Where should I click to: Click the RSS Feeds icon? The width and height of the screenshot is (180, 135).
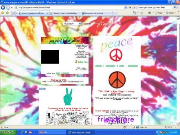click(142, 13)
